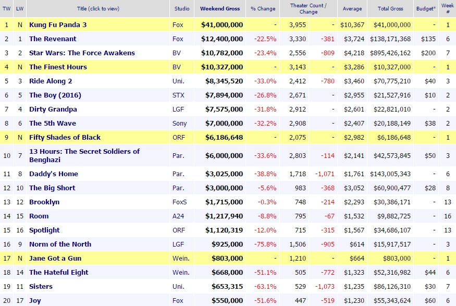
Task: Click LGF studio in Norm of the North row
Action: 178,244
